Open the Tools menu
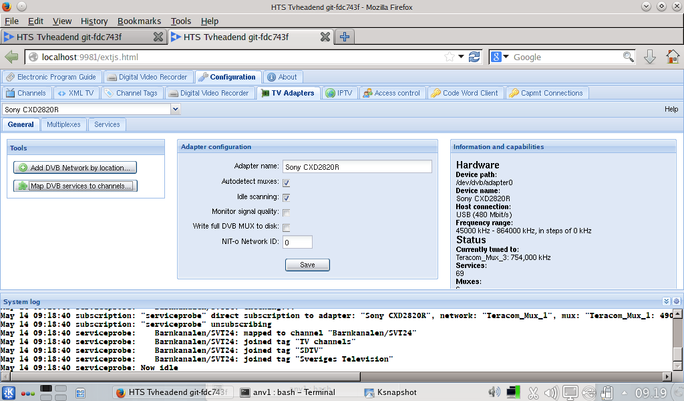Screen dimensions: 684x401 click(181, 21)
